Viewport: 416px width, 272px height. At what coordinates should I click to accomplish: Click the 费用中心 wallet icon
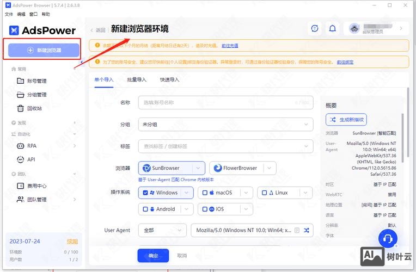tap(21, 186)
